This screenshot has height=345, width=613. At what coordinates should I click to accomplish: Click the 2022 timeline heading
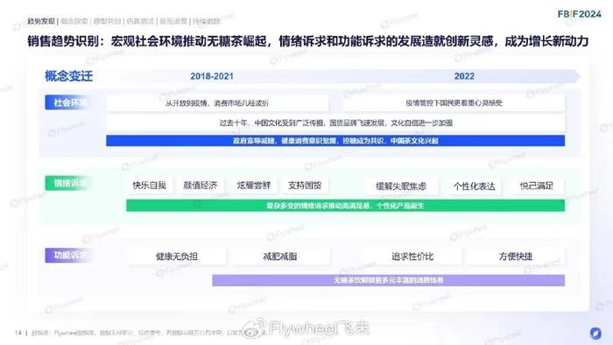tap(464, 76)
